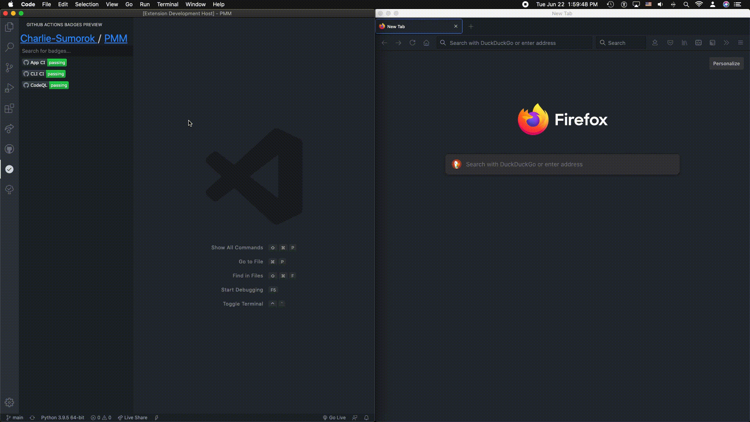Click the Search for badges input field

click(76, 51)
